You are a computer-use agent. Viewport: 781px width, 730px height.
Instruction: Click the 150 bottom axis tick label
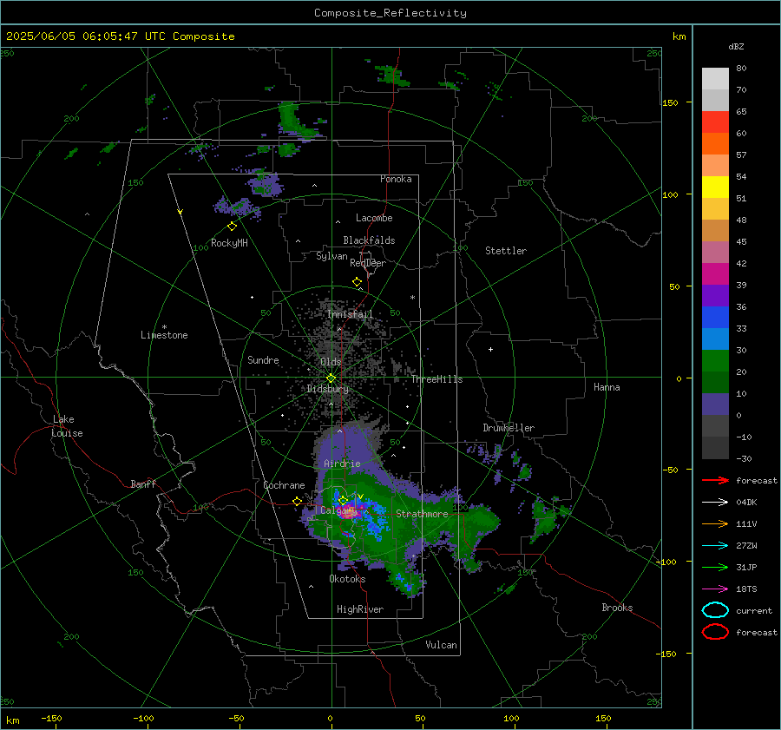click(x=603, y=718)
